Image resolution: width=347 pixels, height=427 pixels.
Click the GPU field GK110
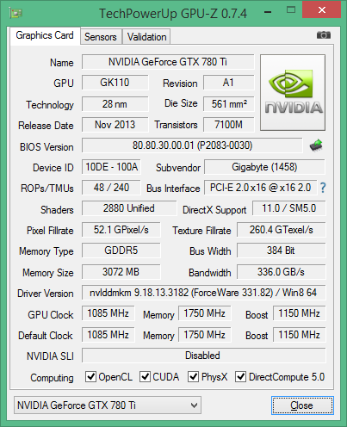(x=115, y=83)
